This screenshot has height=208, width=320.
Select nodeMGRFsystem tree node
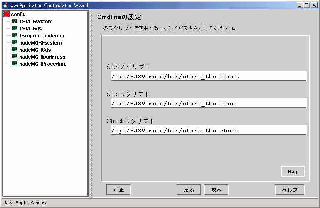click(40, 43)
